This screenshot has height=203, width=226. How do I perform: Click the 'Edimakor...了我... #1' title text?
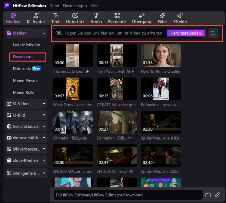pos(115,138)
